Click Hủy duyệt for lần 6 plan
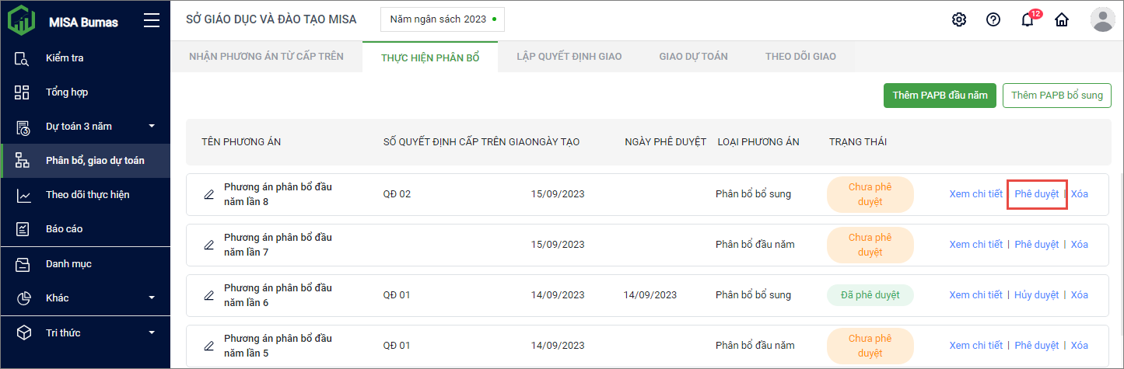The width and height of the screenshot is (1124, 369). coord(1036,295)
